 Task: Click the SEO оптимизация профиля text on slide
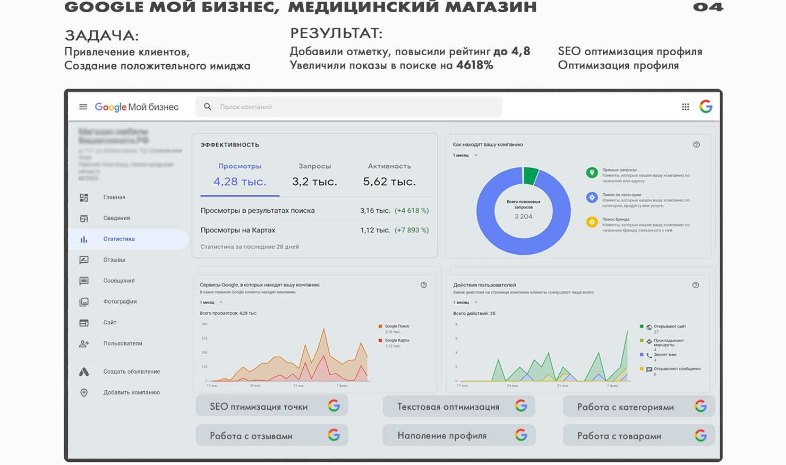click(630, 51)
